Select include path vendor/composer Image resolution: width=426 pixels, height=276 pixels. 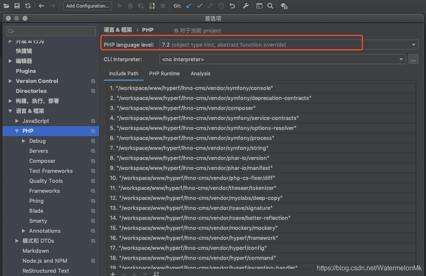262,108
